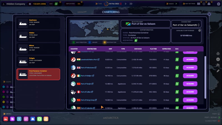Expand the Music section chevrons

pos(167,4)
